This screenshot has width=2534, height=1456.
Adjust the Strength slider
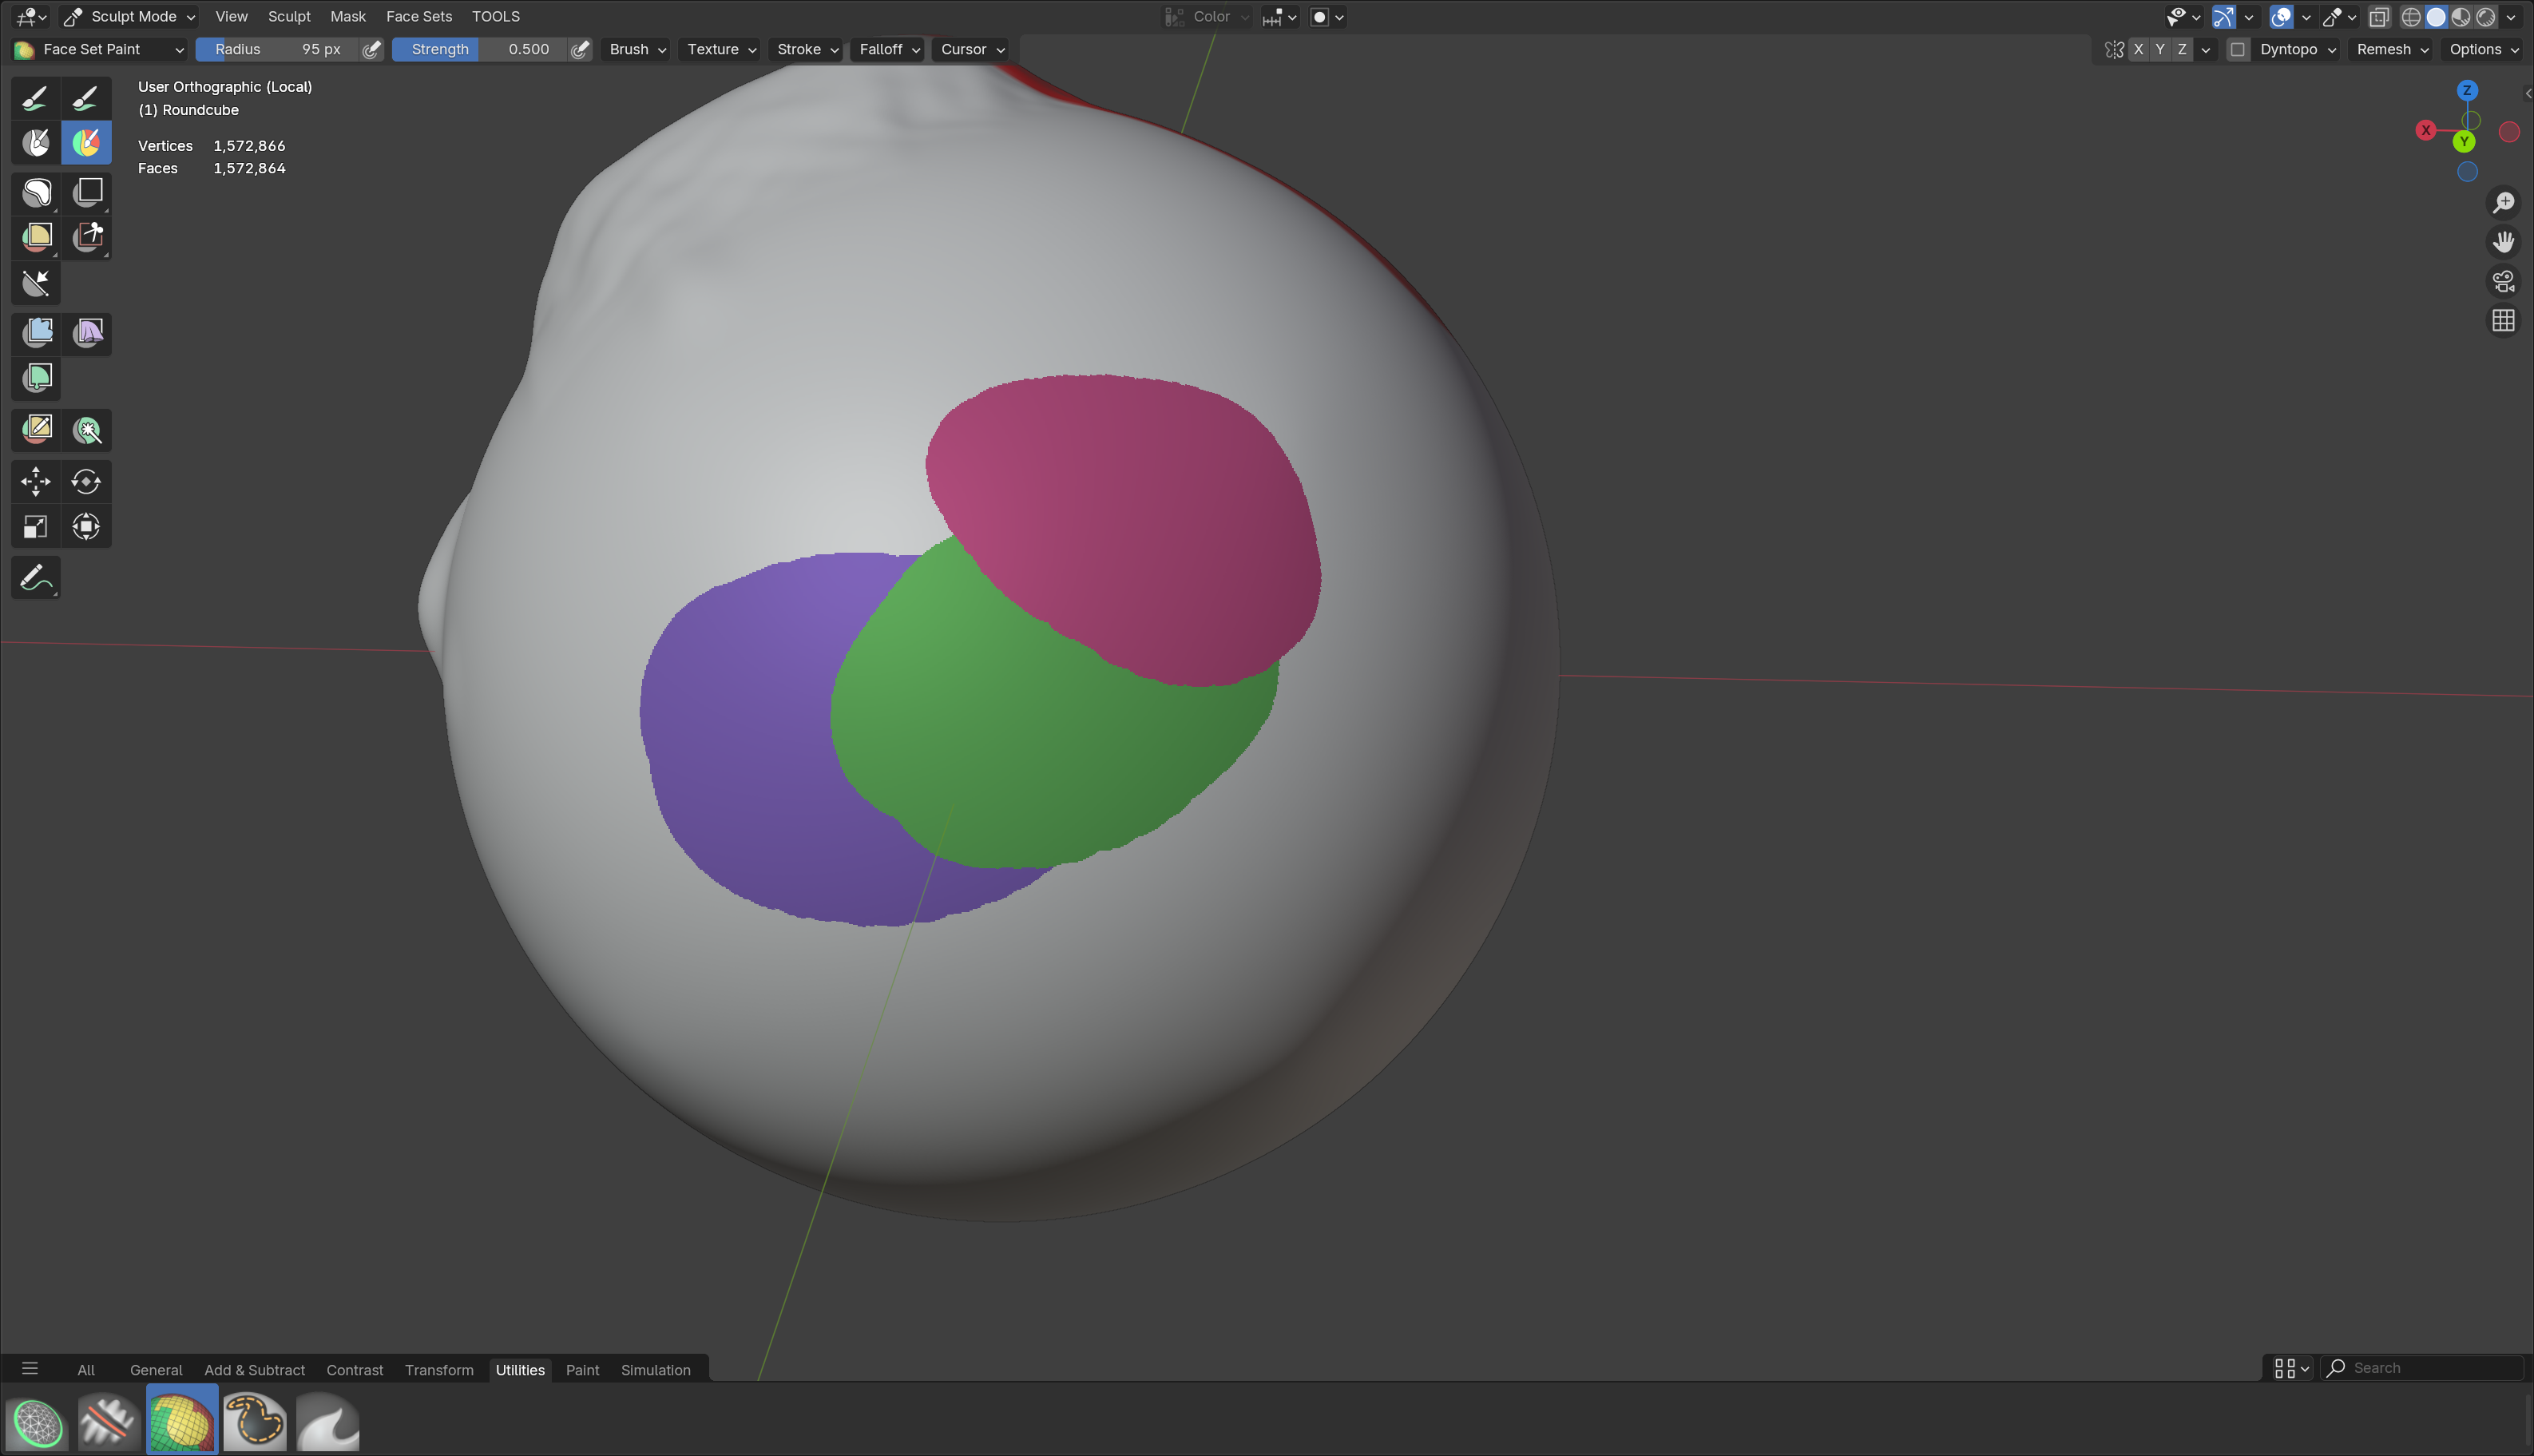(480, 49)
